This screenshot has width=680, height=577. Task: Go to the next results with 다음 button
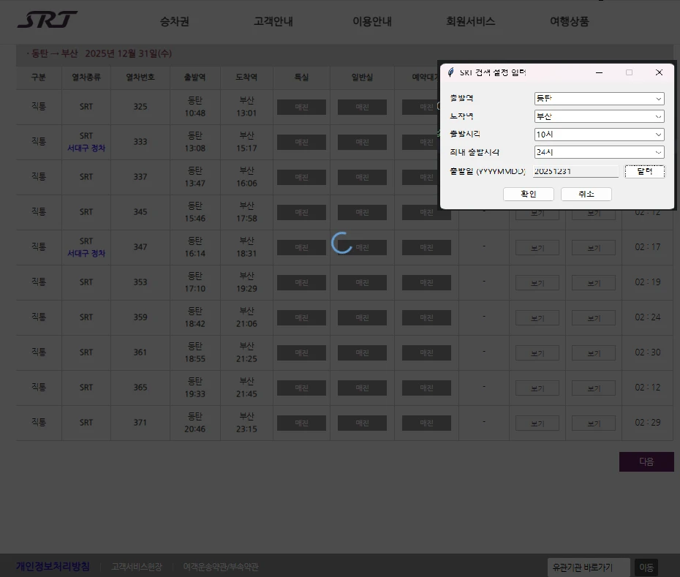coord(646,461)
